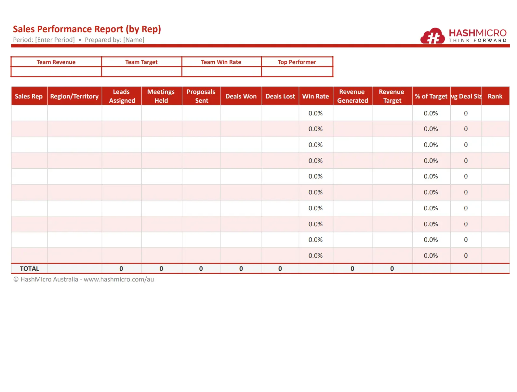
Task: Click the Meetings Held column header
Action: point(161,96)
